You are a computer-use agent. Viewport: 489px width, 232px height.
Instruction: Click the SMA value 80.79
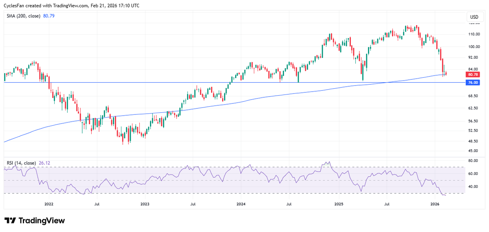point(49,16)
